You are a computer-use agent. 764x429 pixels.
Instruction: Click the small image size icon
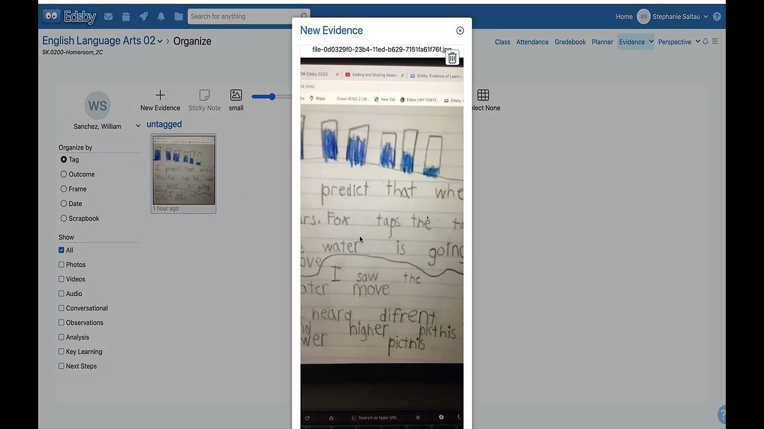[x=236, y=95]
